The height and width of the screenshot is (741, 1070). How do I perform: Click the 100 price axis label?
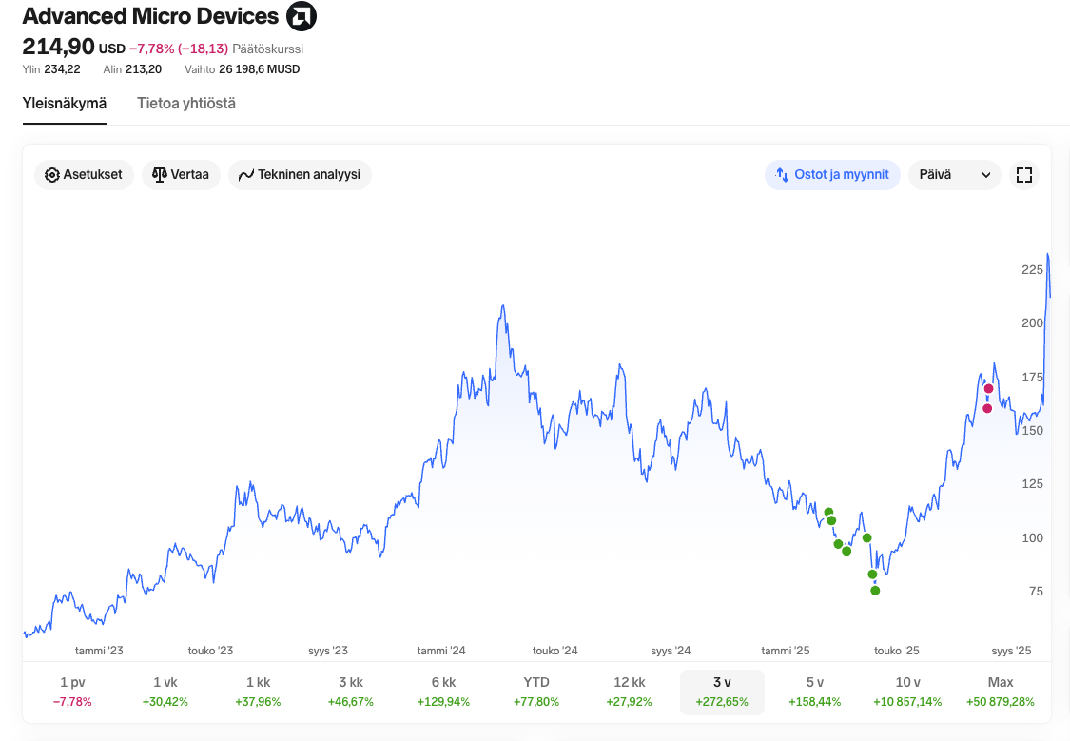pyautogui.click(x=1032, y=537)
